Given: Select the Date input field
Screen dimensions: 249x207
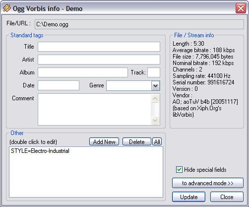Looking at the screenshot, I should tap(59, 85).
